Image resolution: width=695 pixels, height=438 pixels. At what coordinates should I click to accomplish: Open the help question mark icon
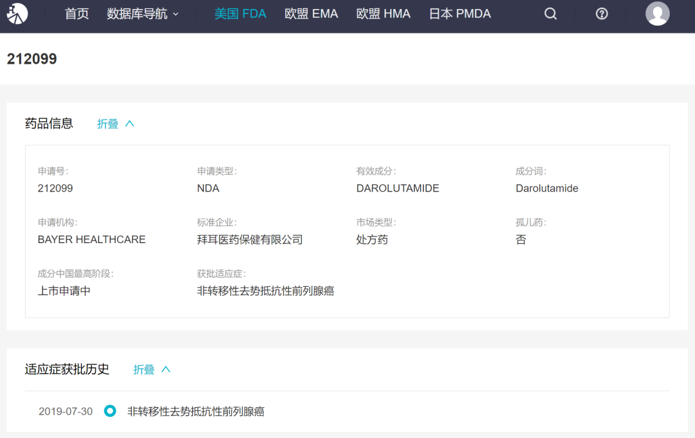(602, 14)
